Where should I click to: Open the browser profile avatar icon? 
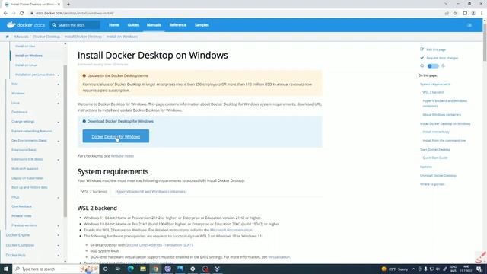coord(473,14)
